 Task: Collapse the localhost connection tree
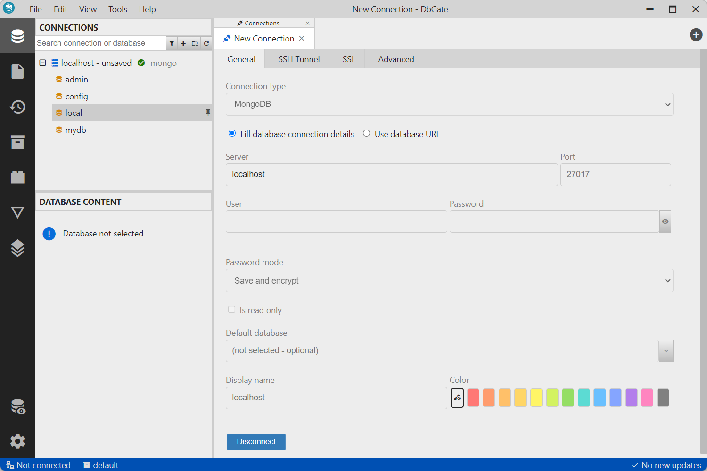[42, 63]
